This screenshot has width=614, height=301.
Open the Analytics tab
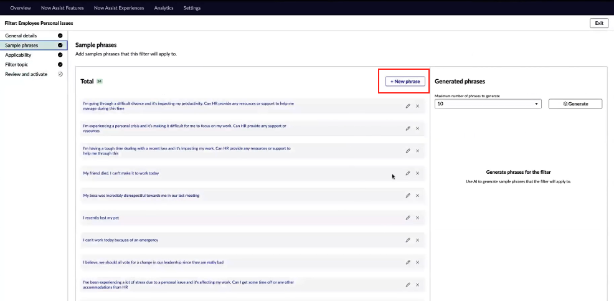click(x=164, y=8)
